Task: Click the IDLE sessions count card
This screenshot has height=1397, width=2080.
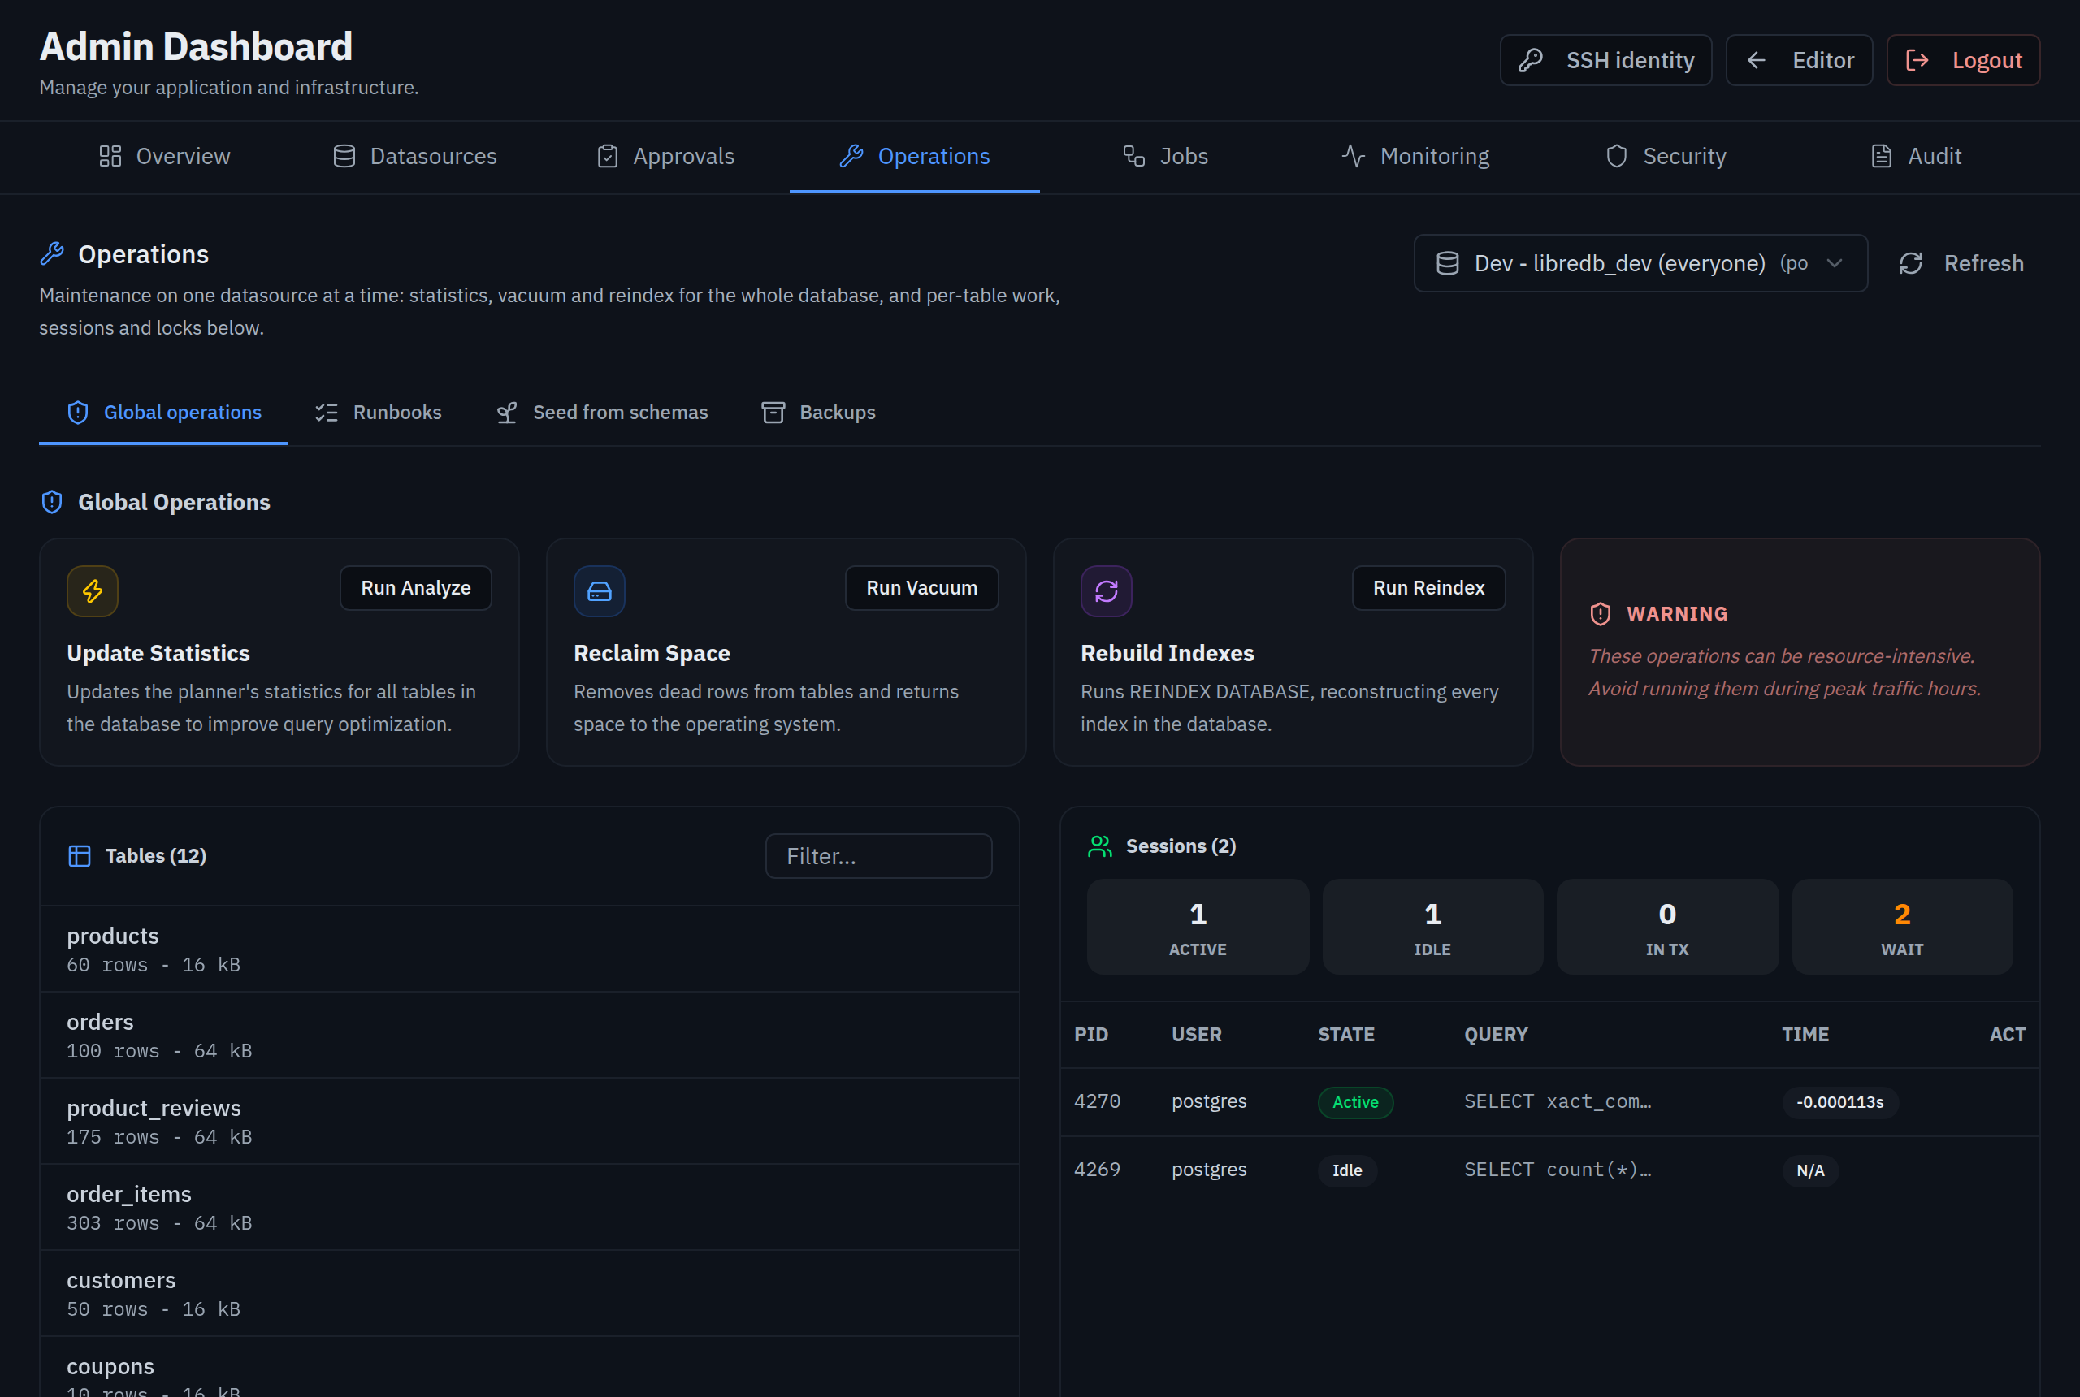Action: (x=1432, y=927)
